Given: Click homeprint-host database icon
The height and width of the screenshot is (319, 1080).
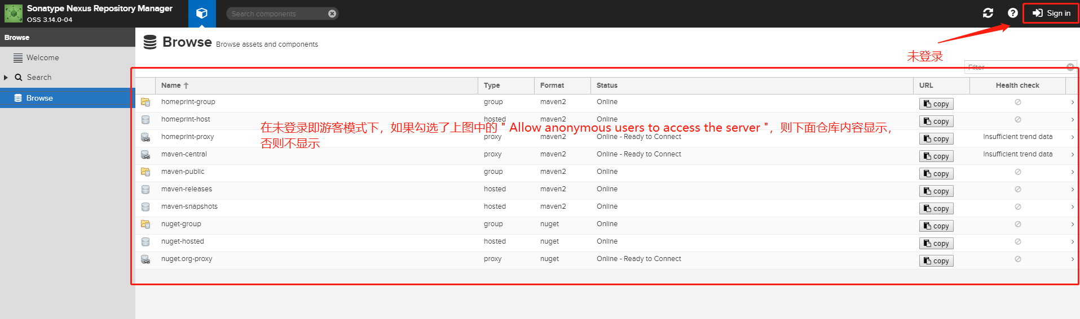Looking at the screenshot, I should pos(146,120).
